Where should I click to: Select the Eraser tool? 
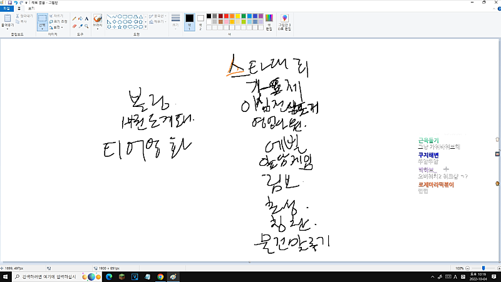click(x=74, y=26)
